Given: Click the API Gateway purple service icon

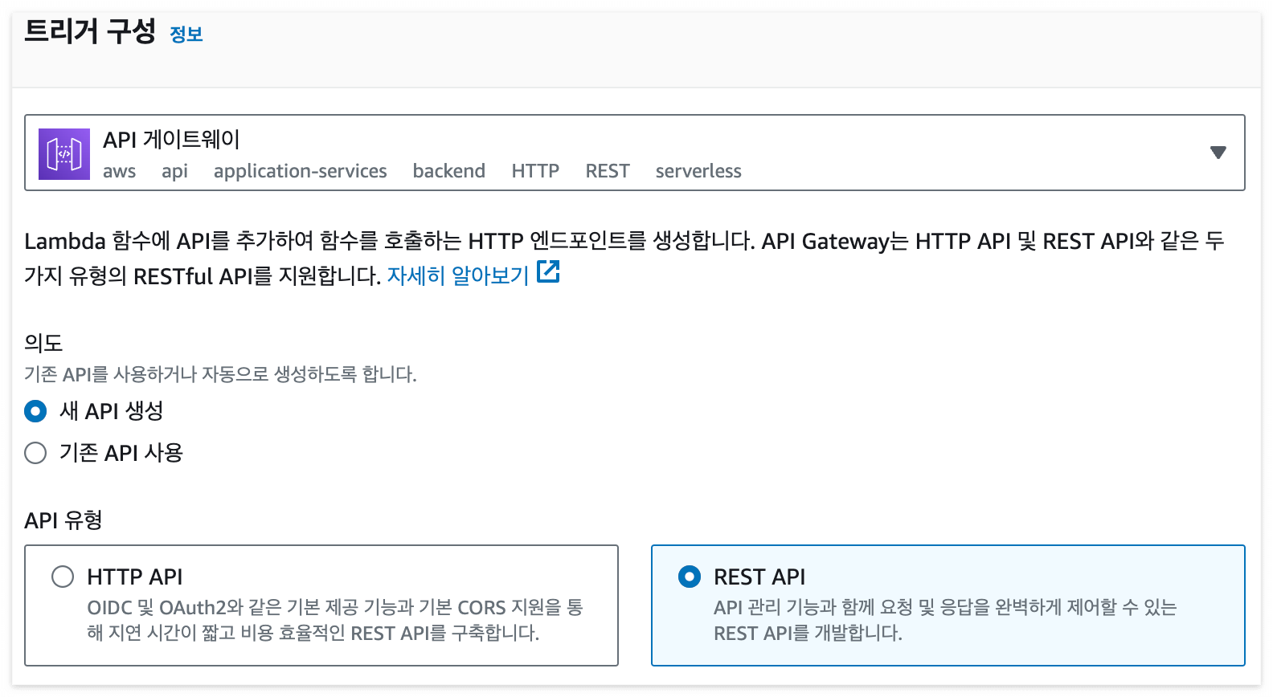Looking at the screenshot, I should (64, 154).
